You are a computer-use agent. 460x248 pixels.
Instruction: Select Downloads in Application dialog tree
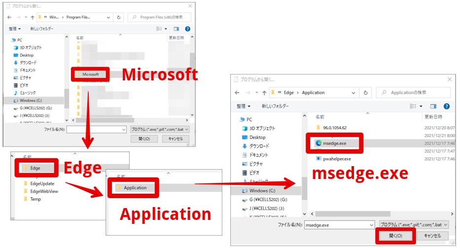(x=255, y=146)
